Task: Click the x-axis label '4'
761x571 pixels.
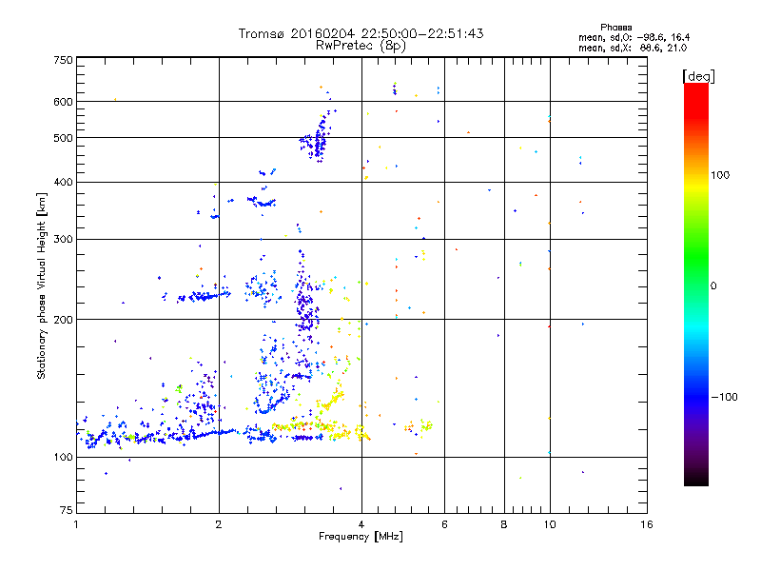Action: click(x=361, y=524)
